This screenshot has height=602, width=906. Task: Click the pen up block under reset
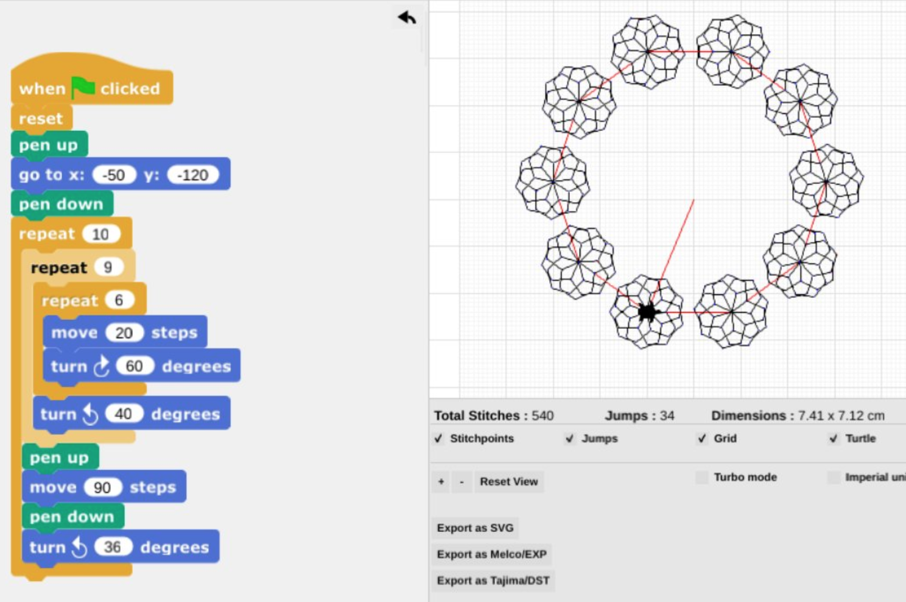[x=49, y=145]
